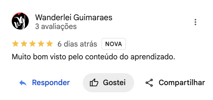The height and width of the screenshot is (100, 213).
Task: Click the third rating star
Action: (32, 44)
